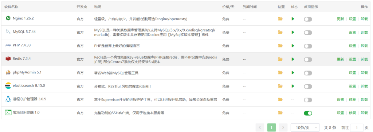Click the elasticsearch logo icon
This screenshot has width=373, height=132.
coord(8,86)
